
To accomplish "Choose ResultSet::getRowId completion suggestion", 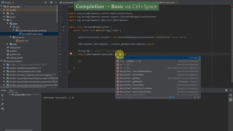I will [158, 82].
